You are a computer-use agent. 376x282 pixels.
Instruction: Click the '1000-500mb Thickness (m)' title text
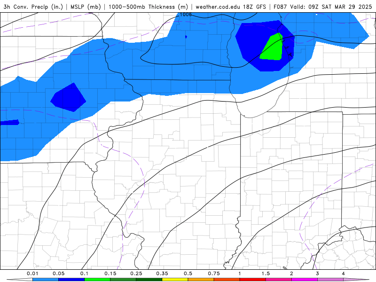click(x=148, y=7)
